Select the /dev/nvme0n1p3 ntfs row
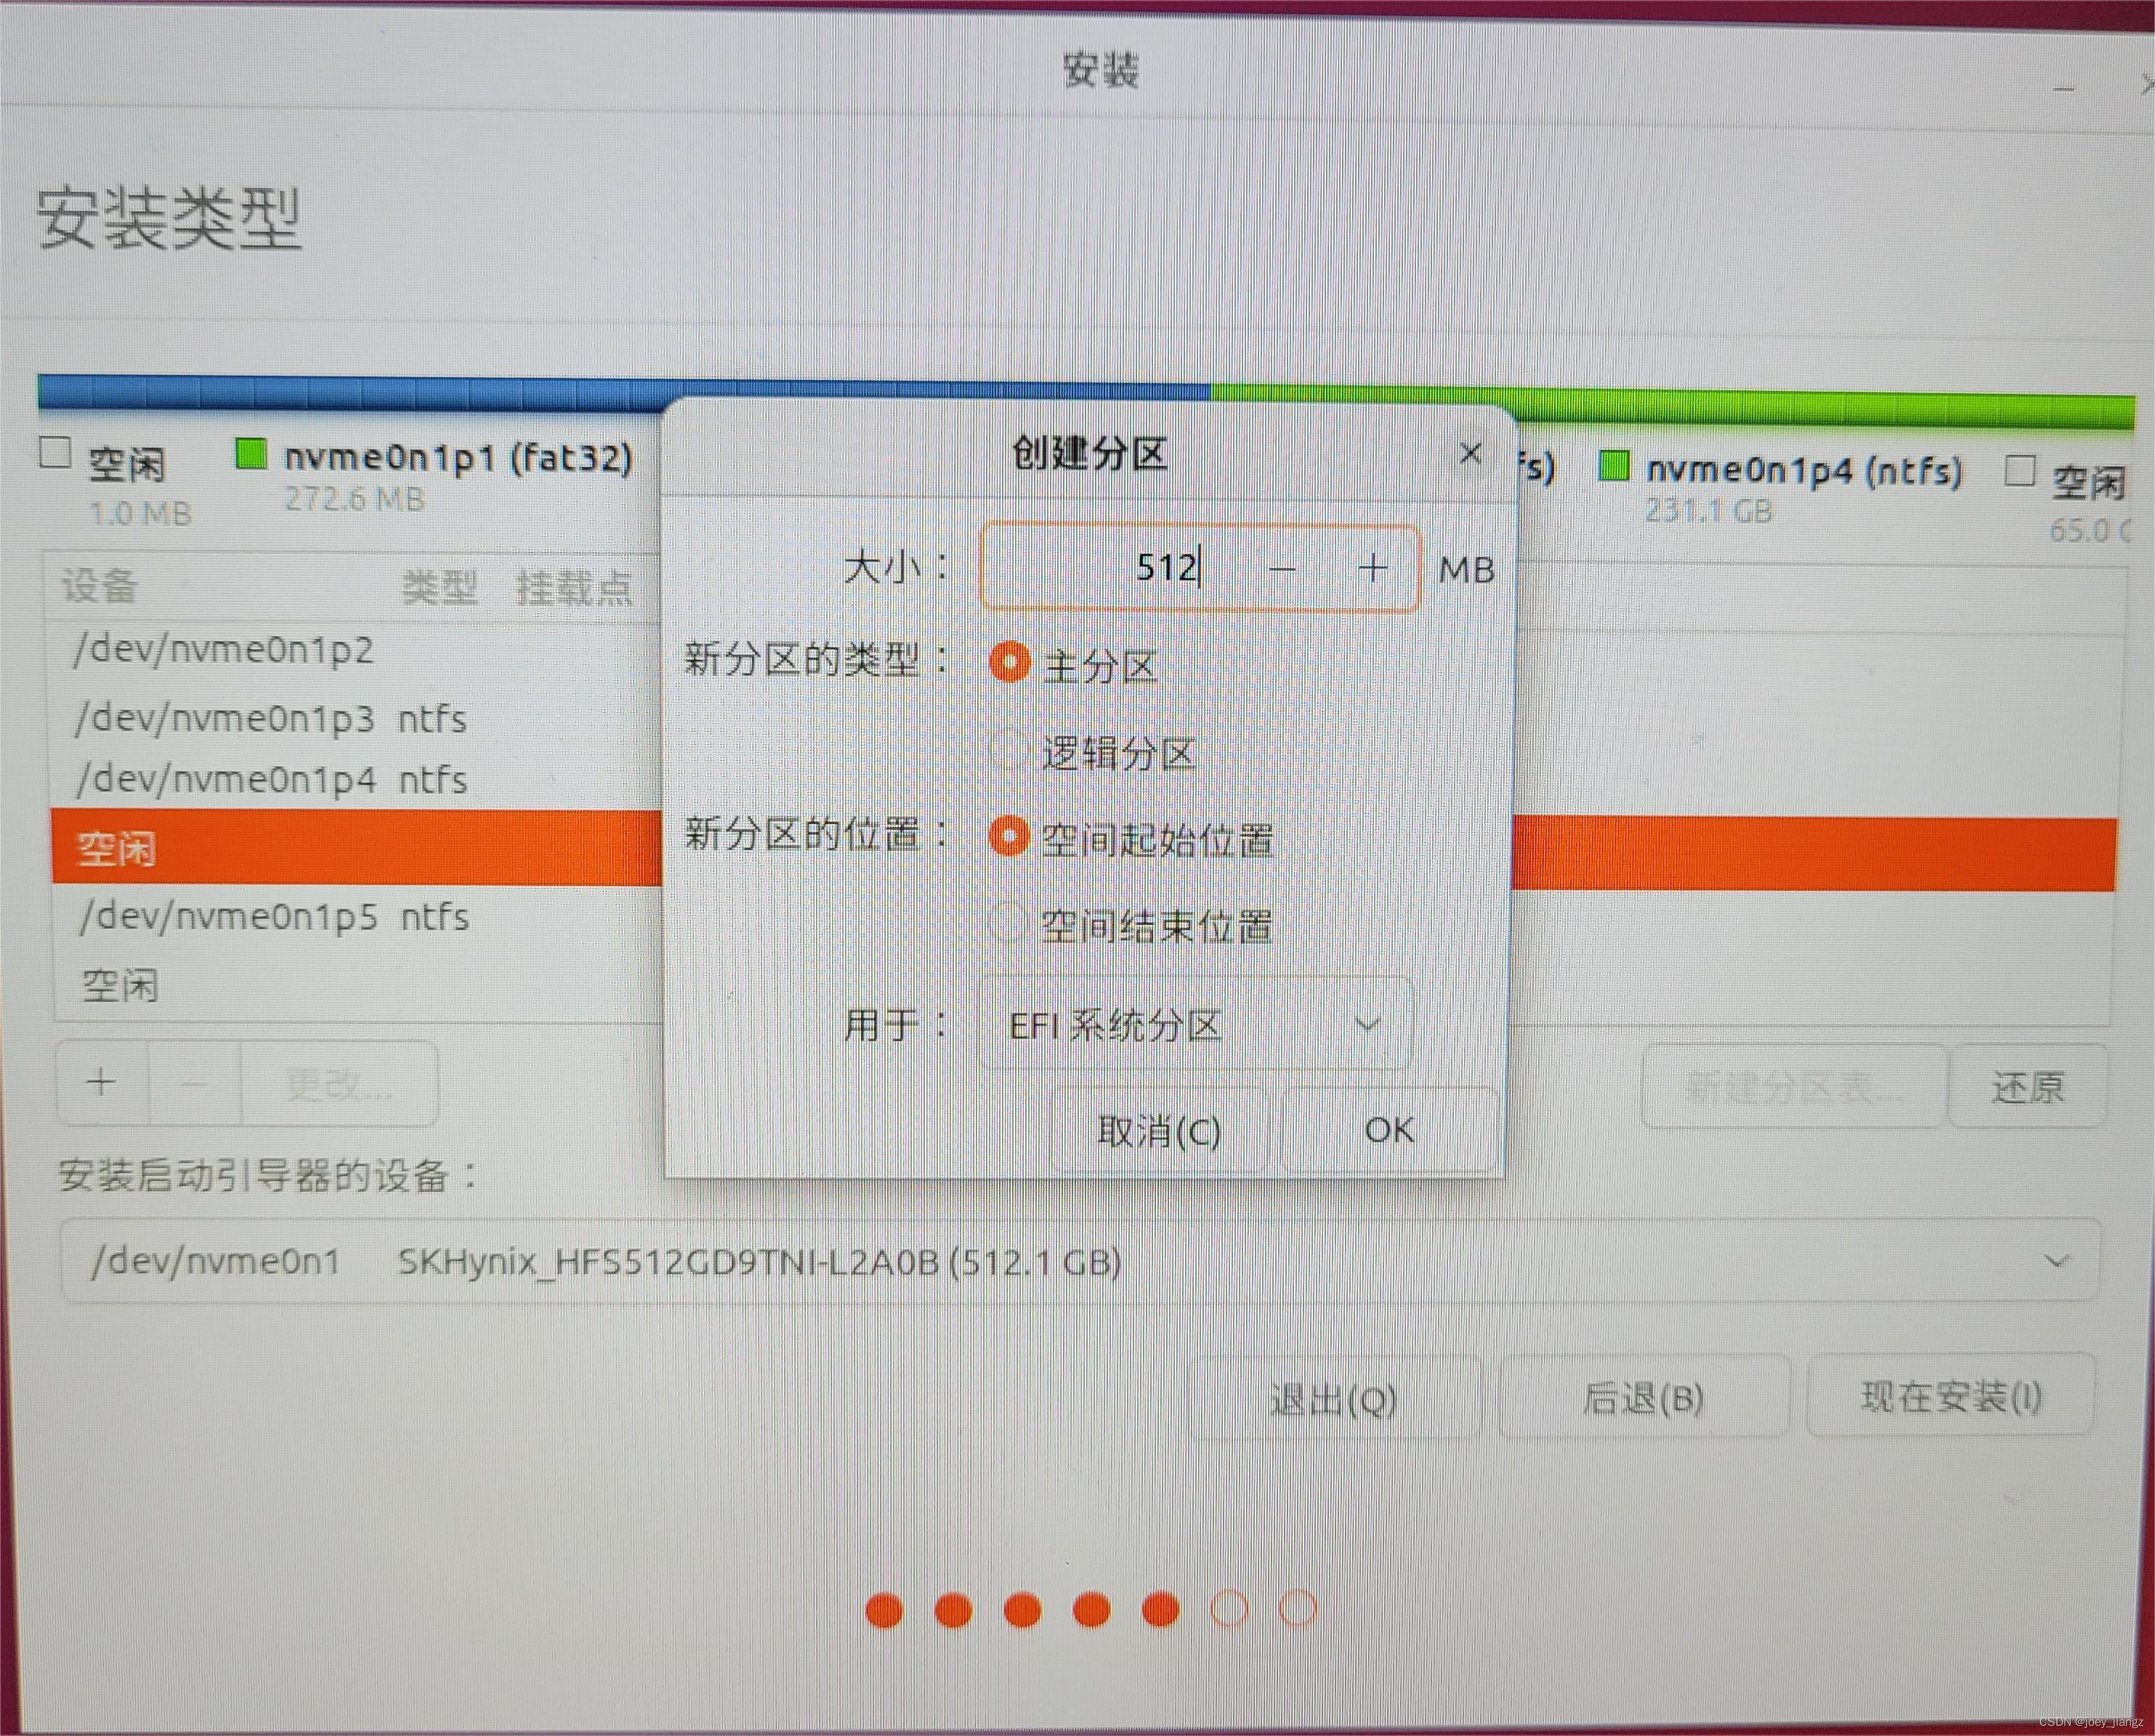 [x=272, y=719]
